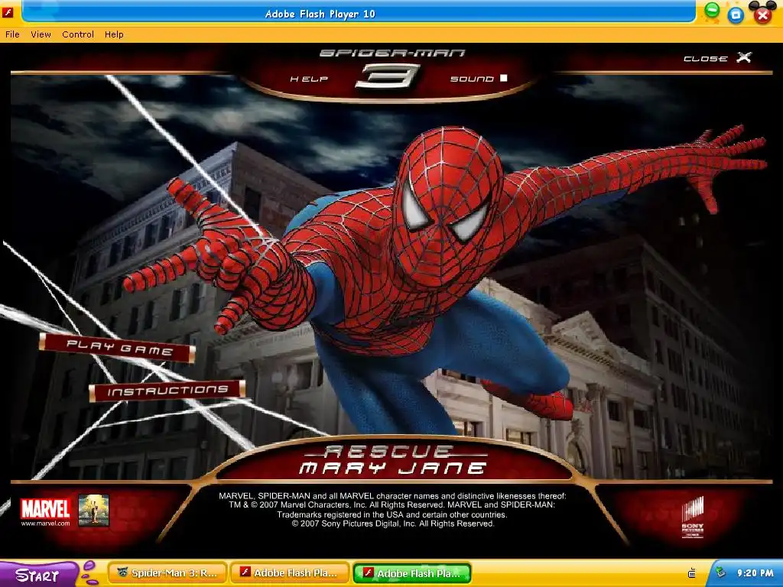783x587 pixels.
Task: Click the game Close X icon
Action: point(744,57)
